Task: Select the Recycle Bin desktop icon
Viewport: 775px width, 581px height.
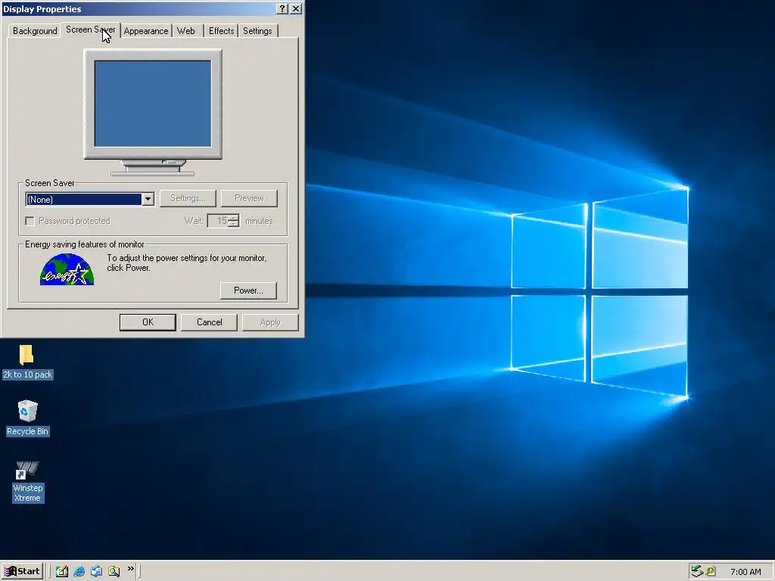Action: (x=27, y=411)
